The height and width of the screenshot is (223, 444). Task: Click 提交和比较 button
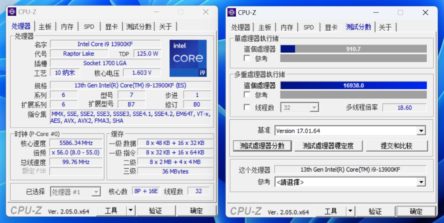point(396,146)
